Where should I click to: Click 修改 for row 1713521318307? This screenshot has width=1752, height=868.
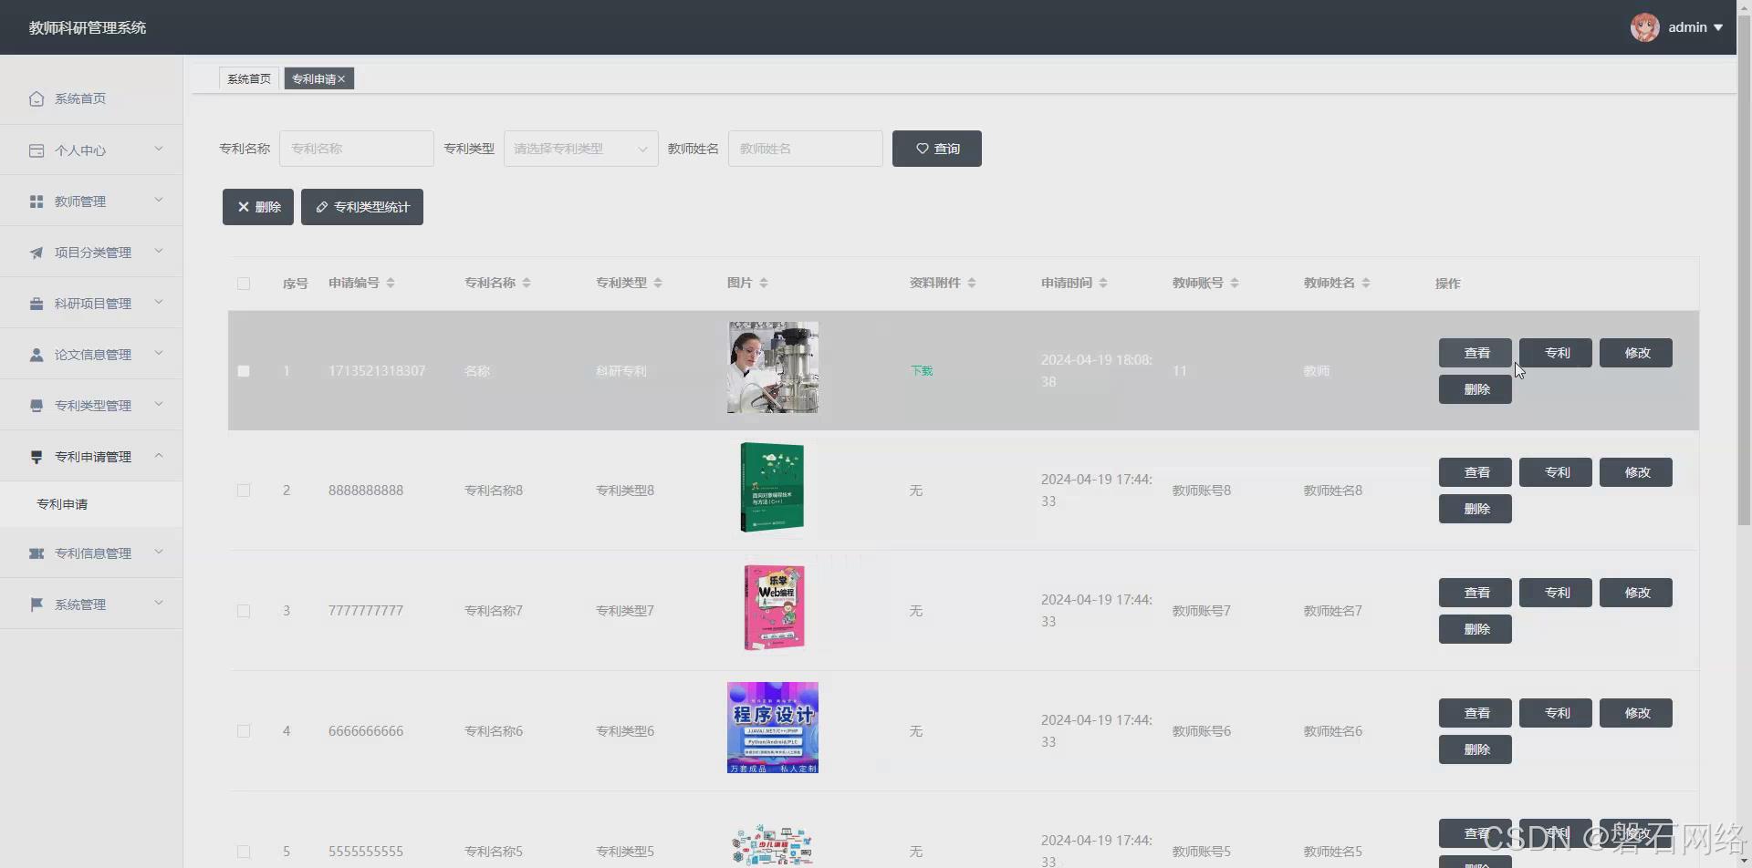tap(1636, 353)
